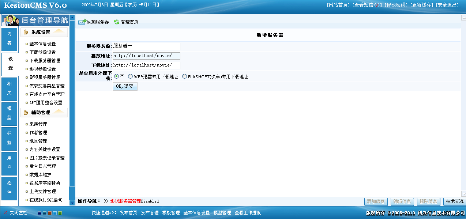Click the 添加服务器 envelope icon
Viewport: 466px width, 219px height.
coord(82,22)
